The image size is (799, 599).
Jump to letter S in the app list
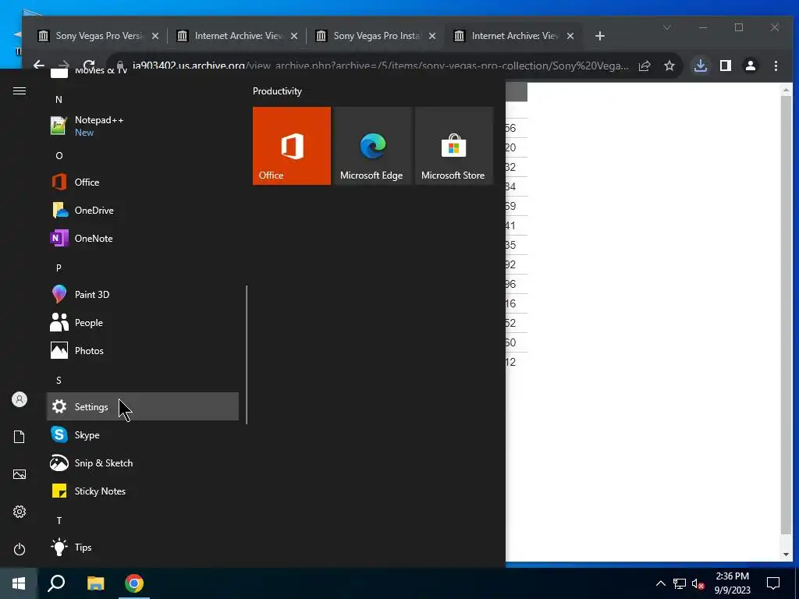(59, 381)
